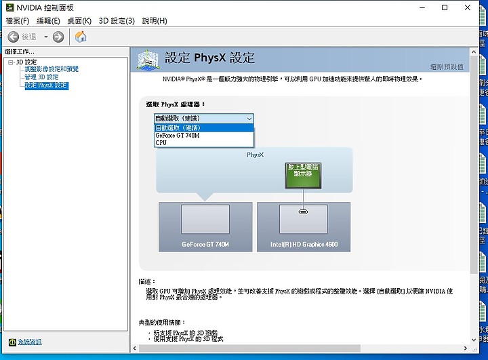
Task: Click the Back arrow button
Action: click(x=13, y=37)
